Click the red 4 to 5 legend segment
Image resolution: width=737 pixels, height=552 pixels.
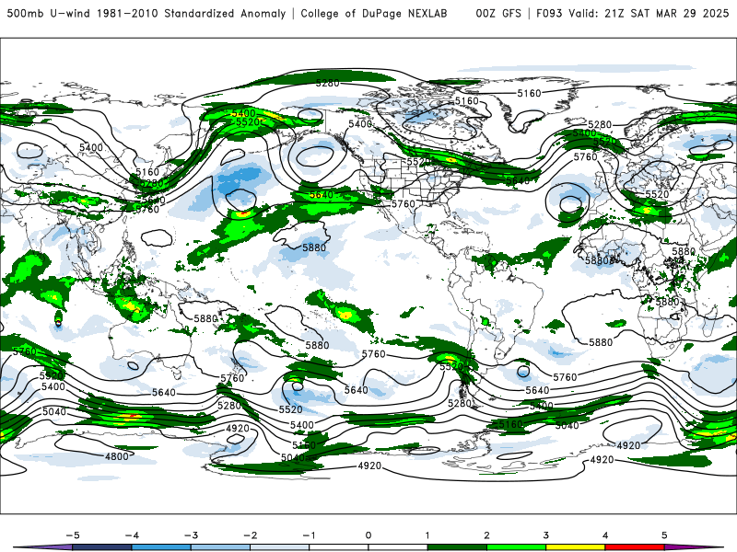[635, 547]
